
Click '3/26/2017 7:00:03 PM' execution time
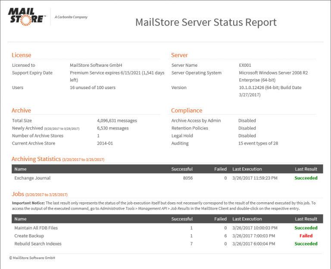click(x=253, y=236)
